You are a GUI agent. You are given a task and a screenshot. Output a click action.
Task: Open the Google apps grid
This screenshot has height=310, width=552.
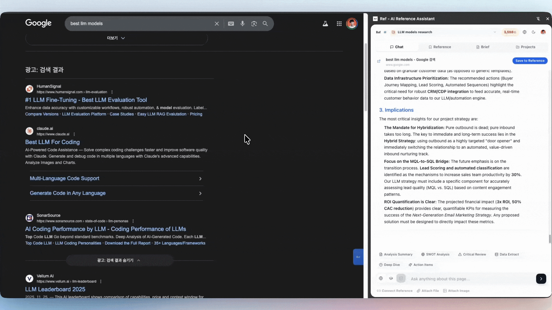coord(339,24)
